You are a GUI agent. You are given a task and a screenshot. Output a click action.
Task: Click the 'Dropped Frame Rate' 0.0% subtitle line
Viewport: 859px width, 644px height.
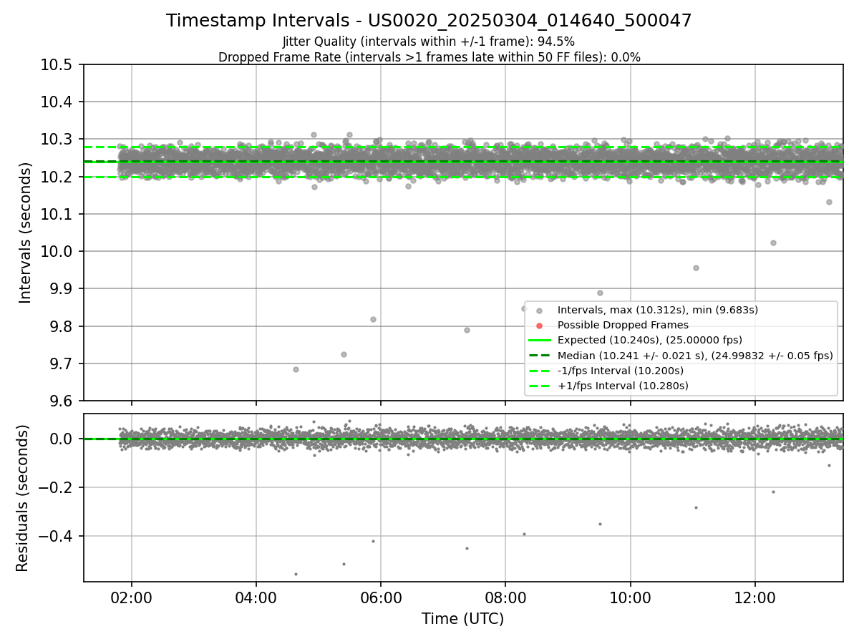pyautogui.click(x=429, y=57)
